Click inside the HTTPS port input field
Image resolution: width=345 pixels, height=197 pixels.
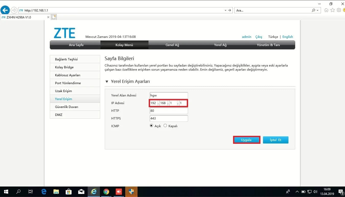(x=168, y=118)
